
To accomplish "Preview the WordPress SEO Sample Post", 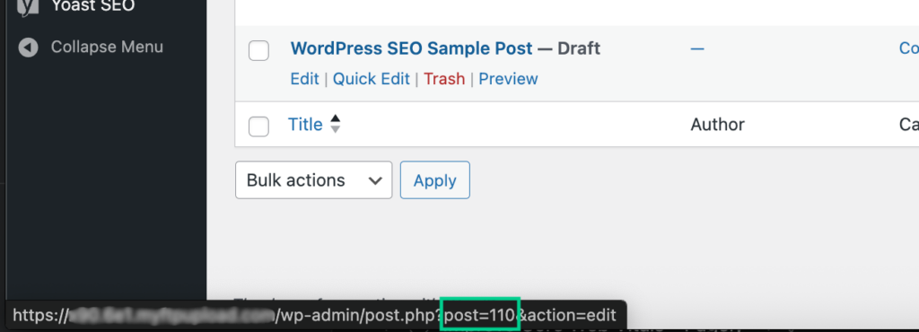I will pos(508,78).
